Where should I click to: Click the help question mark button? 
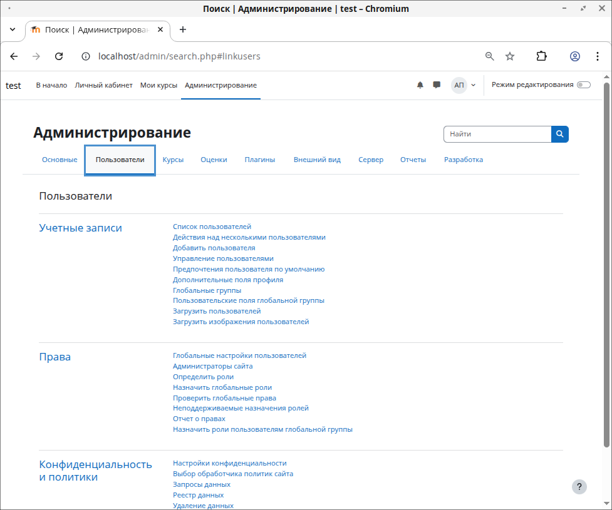(x=579, y=487)
